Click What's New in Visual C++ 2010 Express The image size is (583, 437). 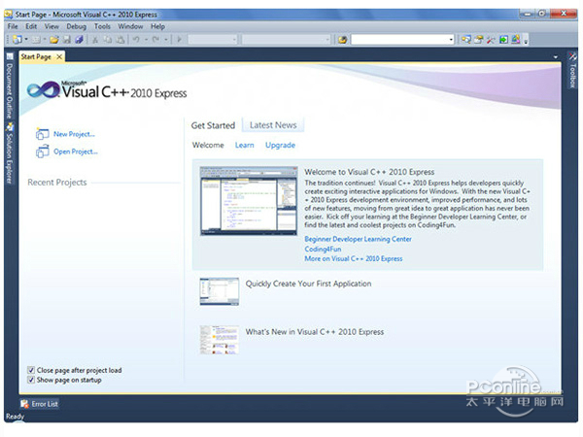[315, 332]
